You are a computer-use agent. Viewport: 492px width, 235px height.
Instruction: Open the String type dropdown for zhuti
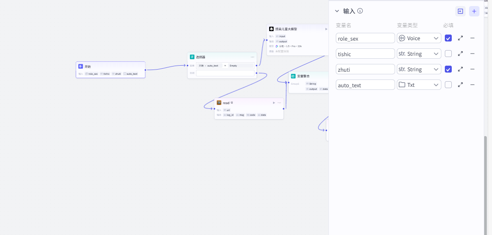pos(418,69)
